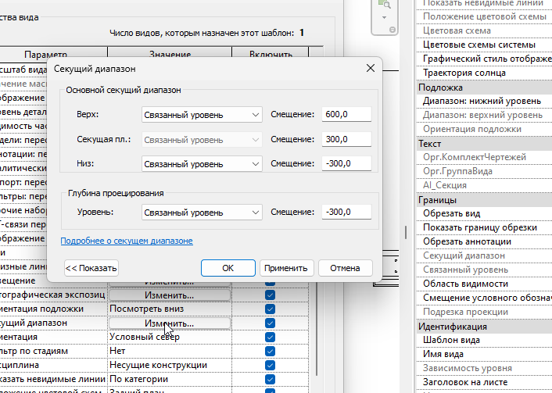Open the Уровень dropdown under Глубина проецирования
The width and height of the screenshot is (552, 393).
tap(202, 213)
